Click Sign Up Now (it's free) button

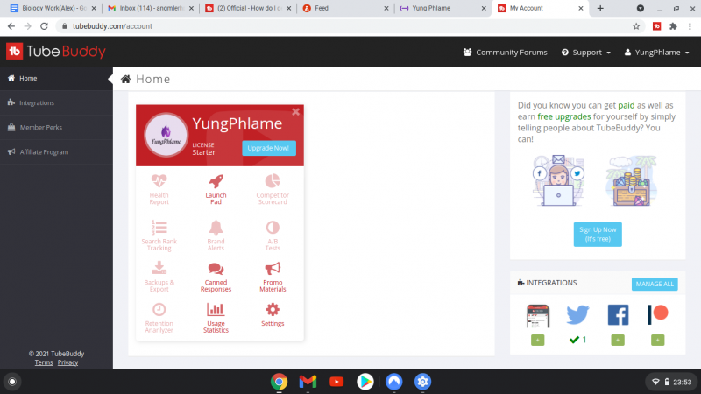[x=598, y=234]
